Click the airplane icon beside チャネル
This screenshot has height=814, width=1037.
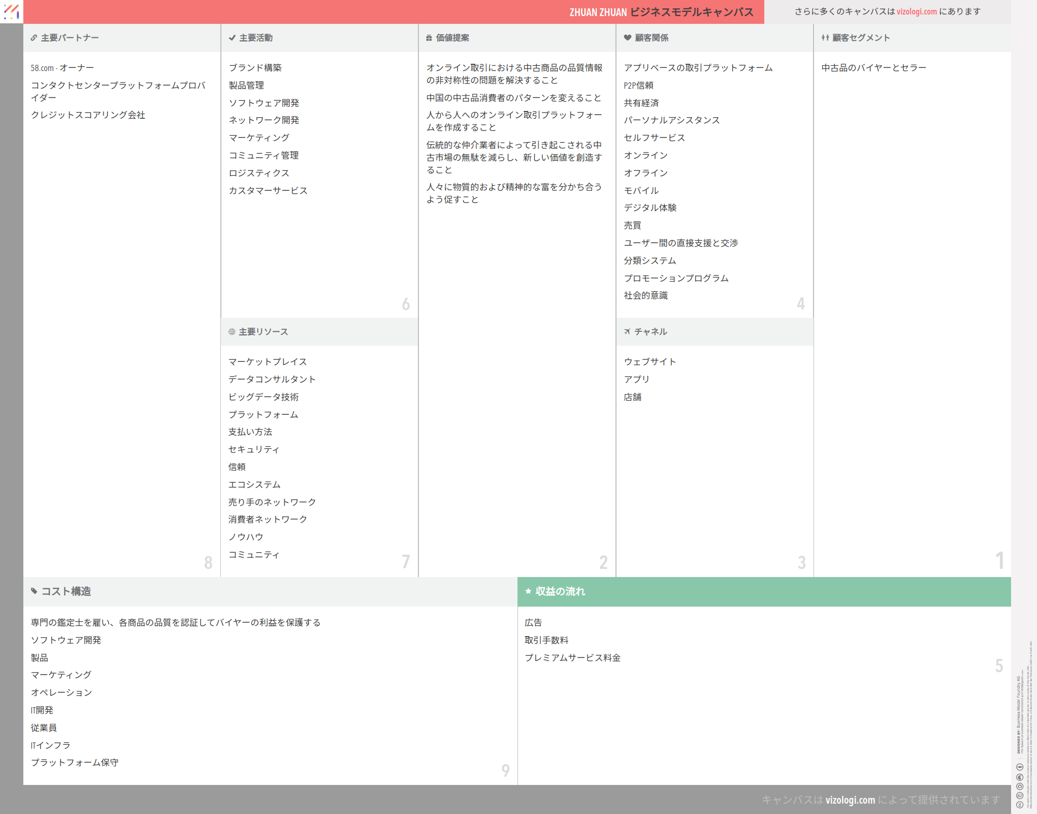pyautogui.click(x=627, y=332)
